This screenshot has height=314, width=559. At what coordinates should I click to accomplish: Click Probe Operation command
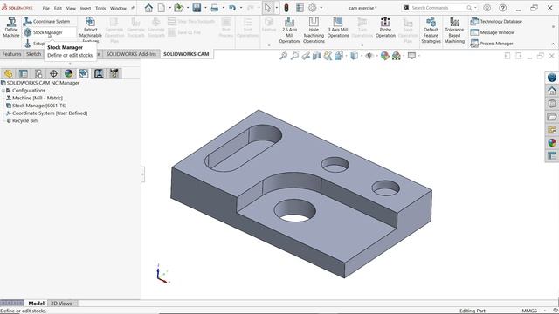tap(385, 28)
